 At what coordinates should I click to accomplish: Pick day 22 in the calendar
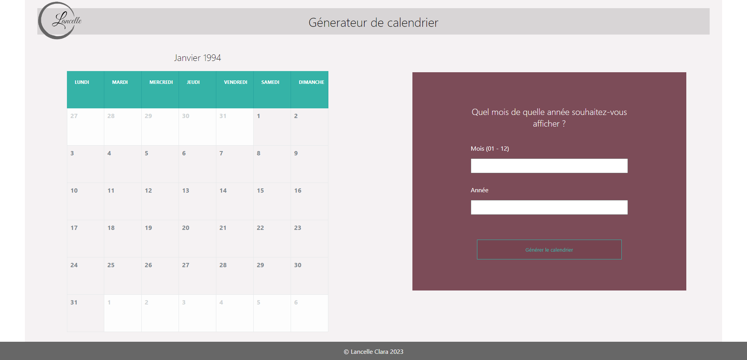(272, 239)
